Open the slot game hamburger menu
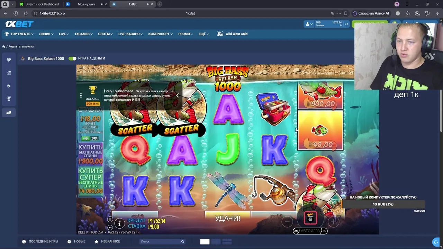The image size is (443, 249). click(x=110, y=219)
